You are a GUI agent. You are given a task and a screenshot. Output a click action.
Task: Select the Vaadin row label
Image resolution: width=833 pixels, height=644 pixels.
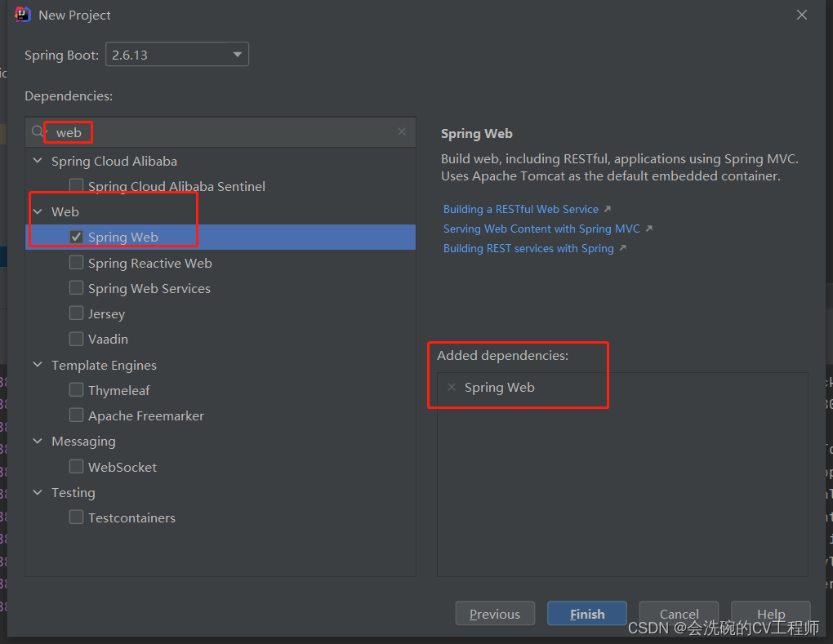coord(108,339)
